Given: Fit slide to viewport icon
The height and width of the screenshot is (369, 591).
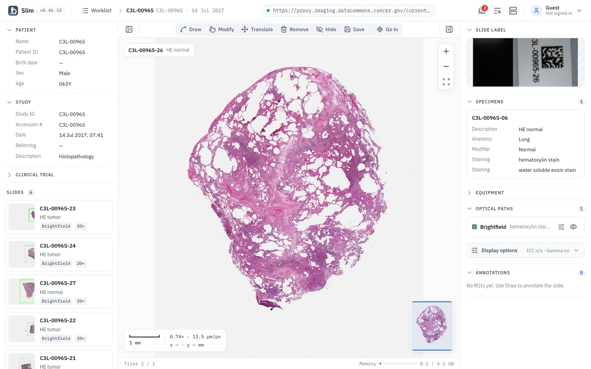Looking at the screenshot, I should pyautogui.click(x=446, y=82).
